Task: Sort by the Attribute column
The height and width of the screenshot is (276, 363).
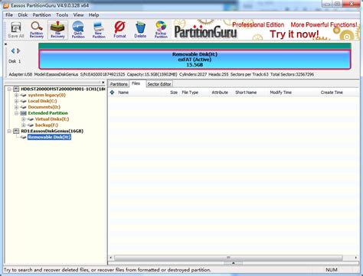Action: point(220,93)
